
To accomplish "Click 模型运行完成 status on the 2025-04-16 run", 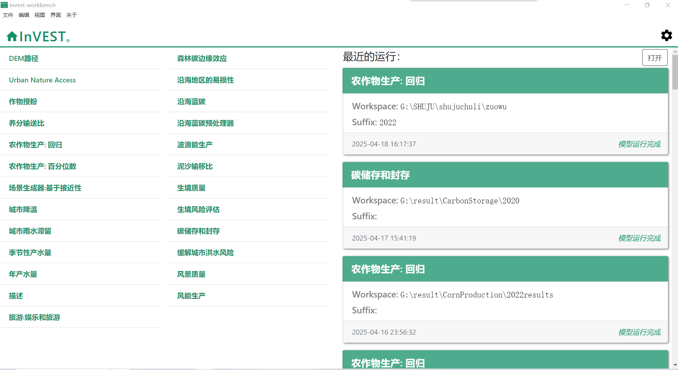I will tap(639, 332).
